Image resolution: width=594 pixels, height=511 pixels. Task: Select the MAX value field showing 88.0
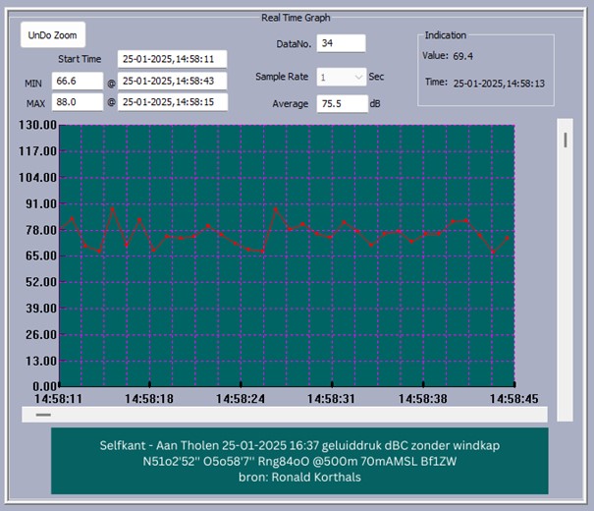79,102
